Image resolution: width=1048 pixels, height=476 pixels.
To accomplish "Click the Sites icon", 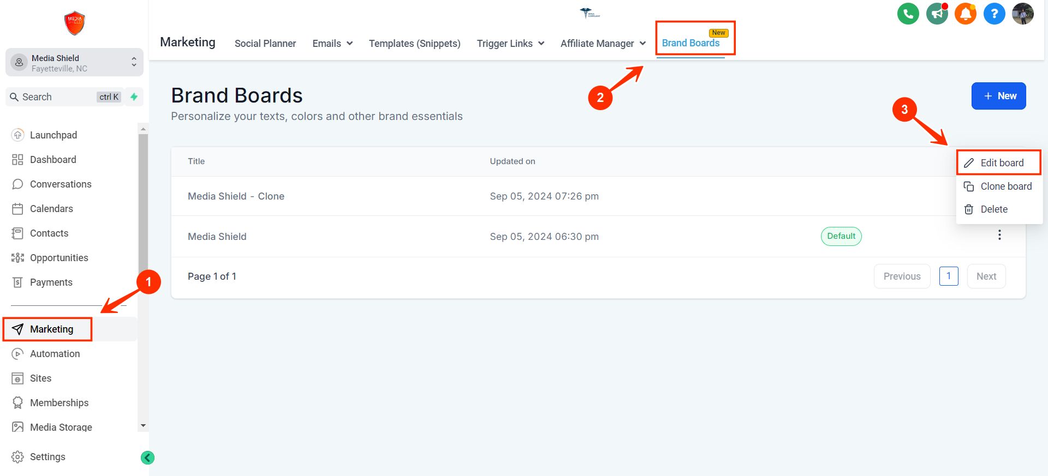I will [x=17, y=378].
